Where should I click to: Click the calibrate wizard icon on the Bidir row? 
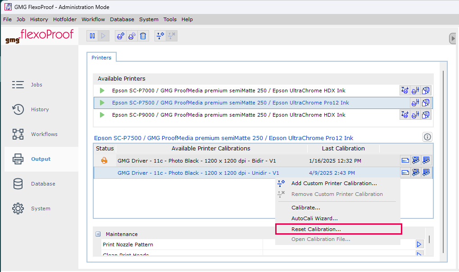[x=415, y=160]
